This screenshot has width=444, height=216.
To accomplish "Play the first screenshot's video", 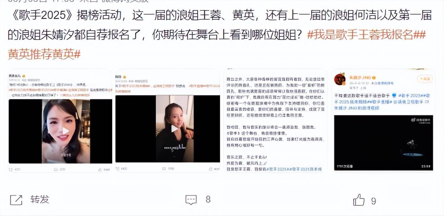I will (65, 131).
